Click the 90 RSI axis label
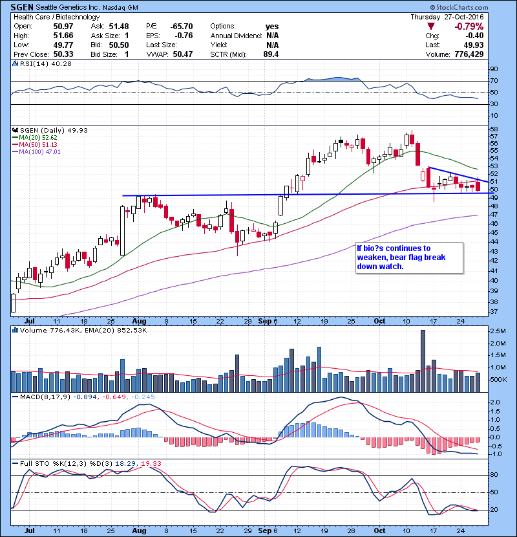Viewport: 517px width, 537px height. click(x=494, y=69)
